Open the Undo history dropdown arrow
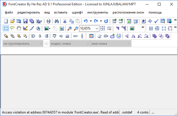This screenshot has width=178, height=116. pos(91,21)
